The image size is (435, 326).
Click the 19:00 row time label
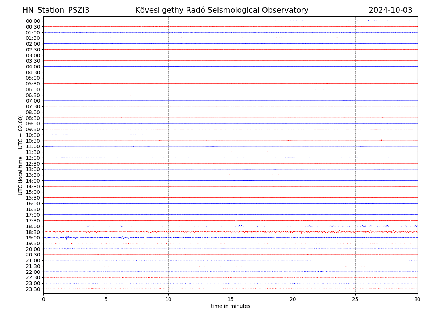(33, 238)
